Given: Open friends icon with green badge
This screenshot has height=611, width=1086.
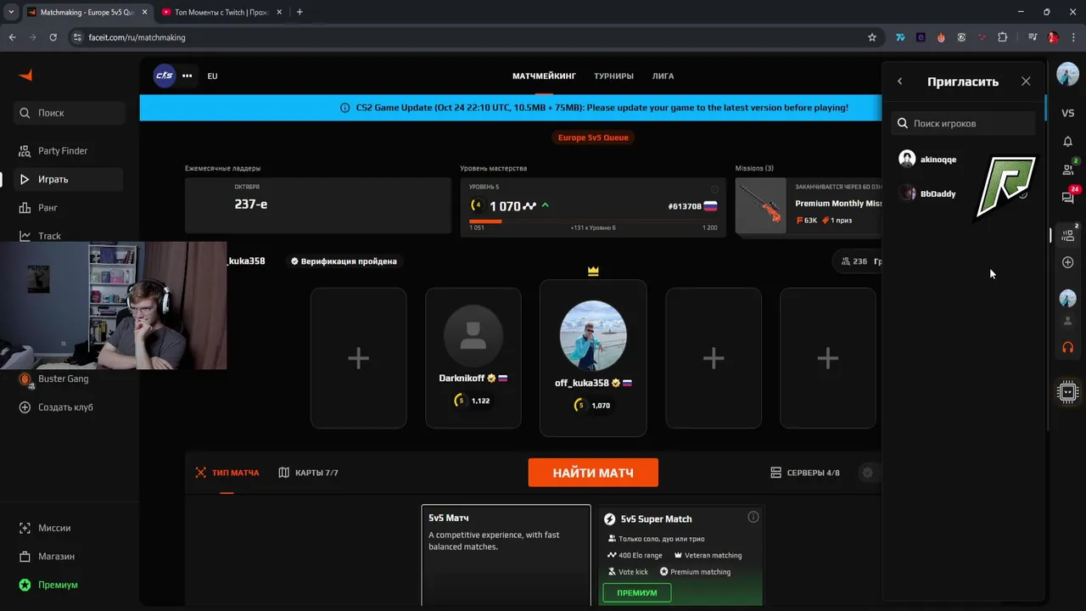Looking at the screenshot, I should [x=1069, y=168].
